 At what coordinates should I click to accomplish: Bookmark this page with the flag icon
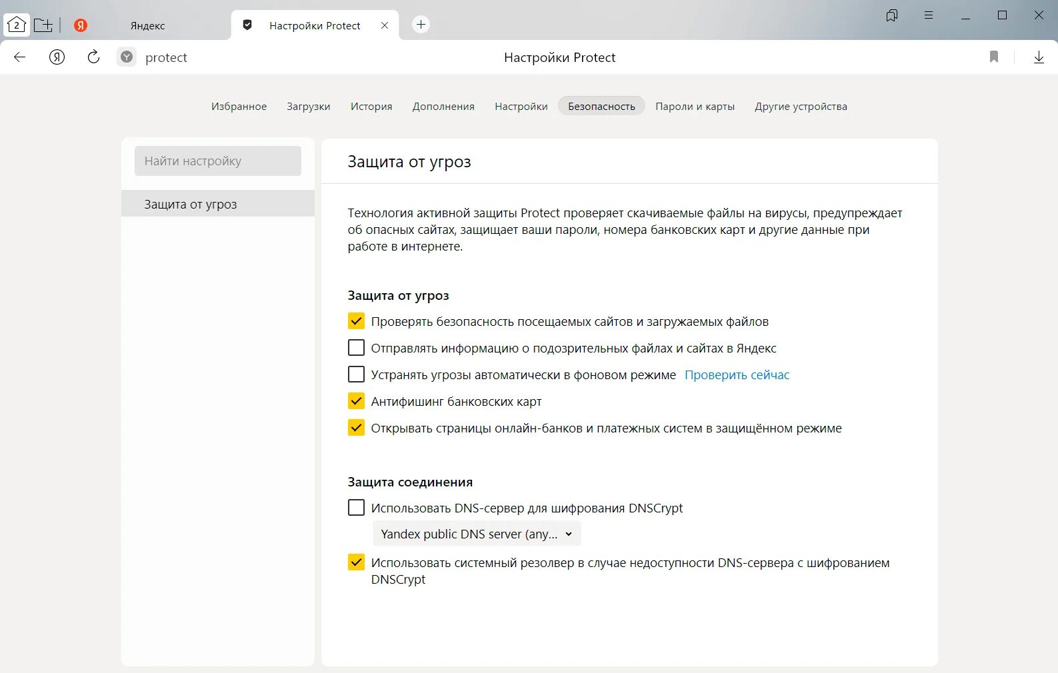pos(994,57)
